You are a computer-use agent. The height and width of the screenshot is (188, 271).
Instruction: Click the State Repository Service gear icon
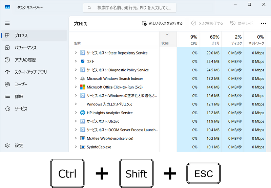pyautogui.click(x=83, y=53)
